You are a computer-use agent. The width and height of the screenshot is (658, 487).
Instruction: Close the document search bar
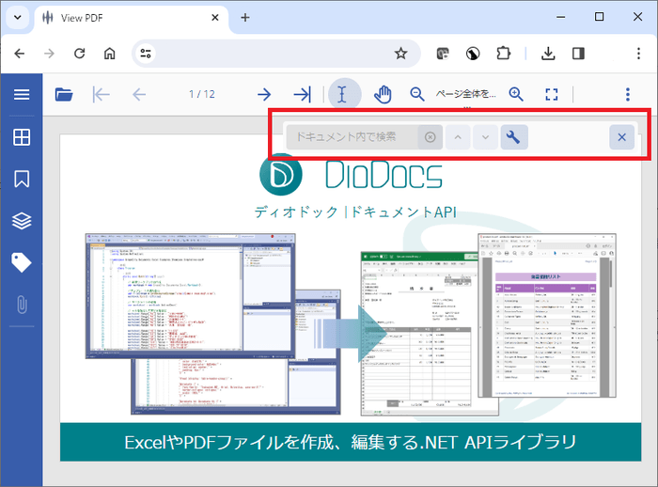click(x=621, y=137)
